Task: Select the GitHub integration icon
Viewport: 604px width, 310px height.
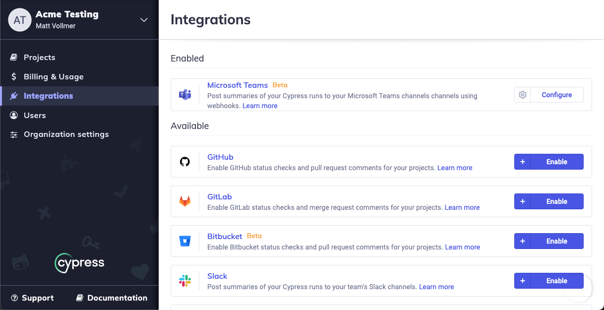Action: click(184, 162)
